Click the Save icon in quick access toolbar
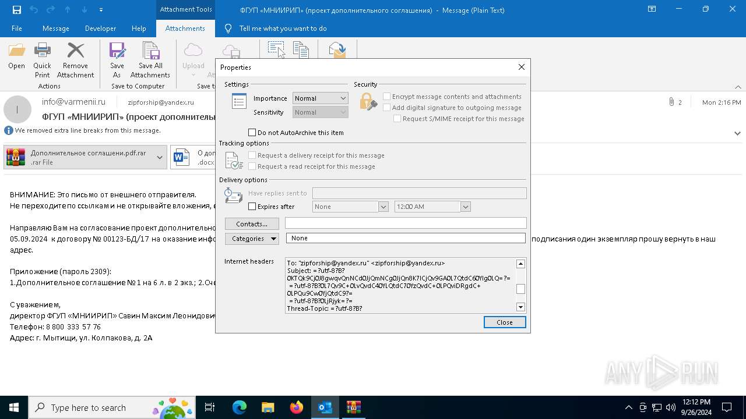The height and width of the screenshot is (419, 746). click(x=17, y=10)
